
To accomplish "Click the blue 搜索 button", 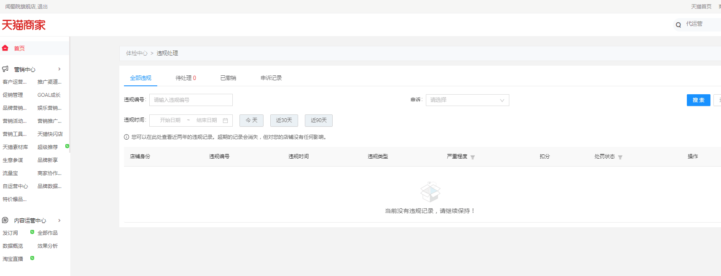I will pyautogui.click(x=698, y=100).
